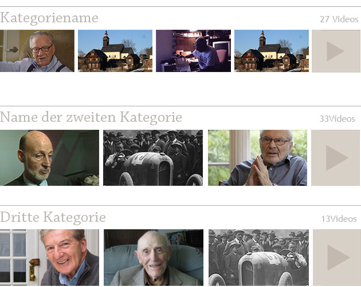Open the first church thumbnail in Kategoriename

[x=115, y=51]
